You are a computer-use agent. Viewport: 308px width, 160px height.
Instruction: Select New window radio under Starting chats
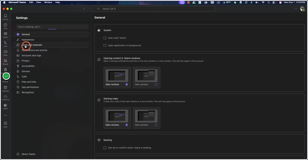coord(156,125)
